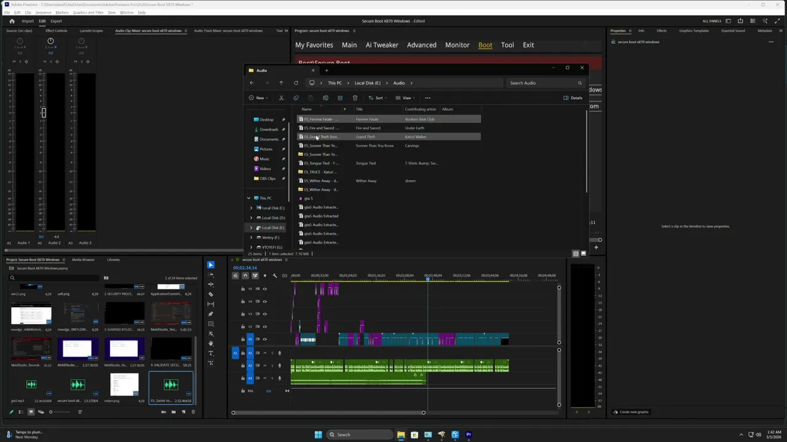Open Audio Clip Mixer panel menu
The width and height of the screenshot is (787, 442).
pyautogui.click(x=185, y=31)
